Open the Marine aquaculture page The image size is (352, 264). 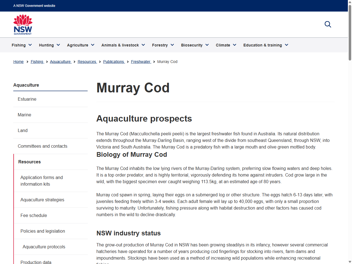24,115
